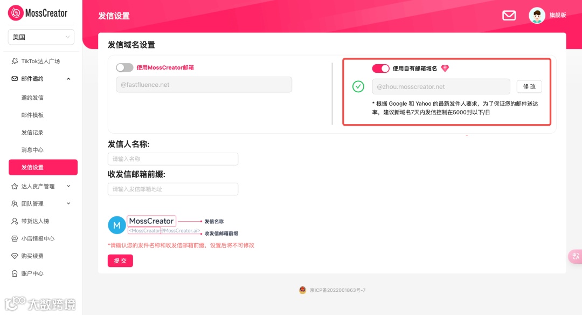Open 账户中心 page
Image resolution: width=582 pixels, height=315 pixels.
[x=32, y=273]
